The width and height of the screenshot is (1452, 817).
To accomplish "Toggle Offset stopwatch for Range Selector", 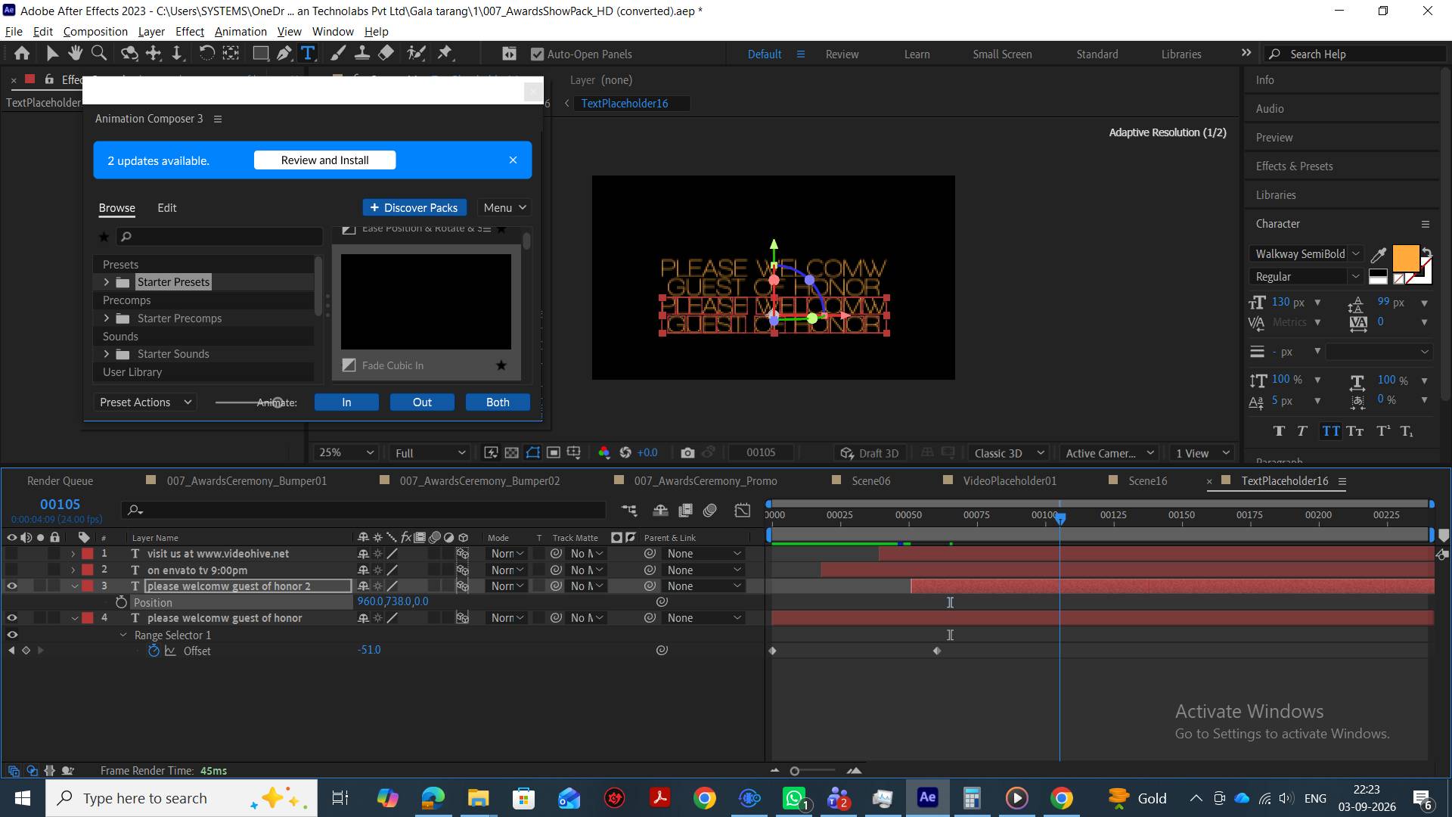I will tap(154, 651).
